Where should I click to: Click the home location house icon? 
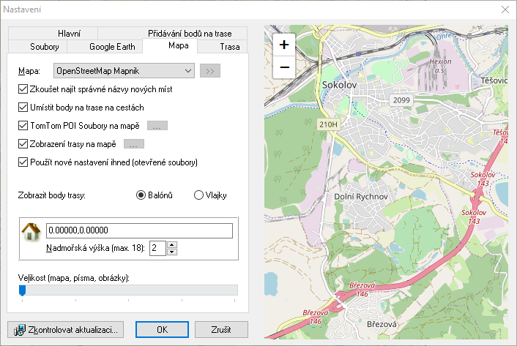pos(31,233)
